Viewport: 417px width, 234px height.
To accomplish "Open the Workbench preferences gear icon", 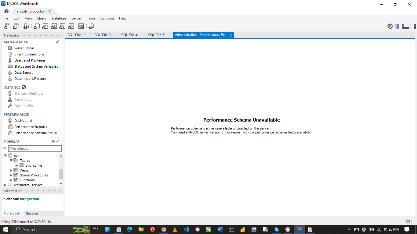I will (x=390, y=26).
